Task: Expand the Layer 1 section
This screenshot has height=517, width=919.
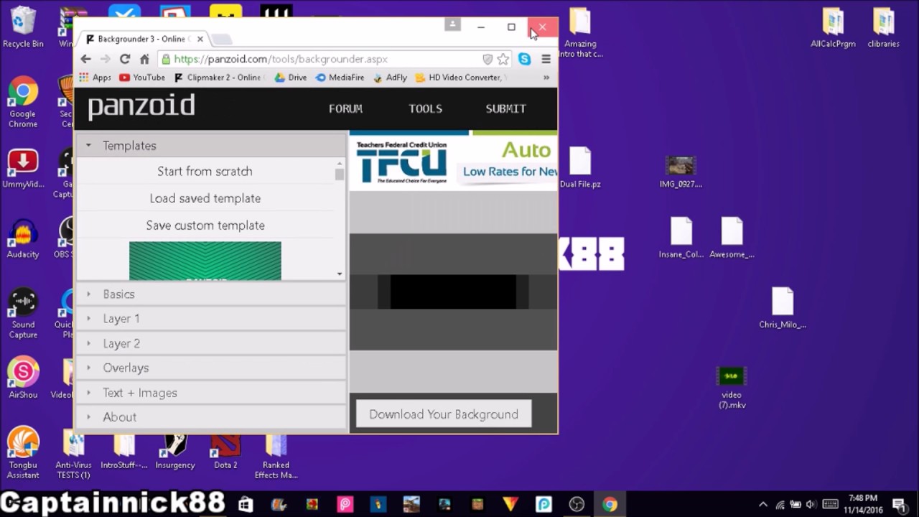Action: pyautogui.click(x=211, y=319)
